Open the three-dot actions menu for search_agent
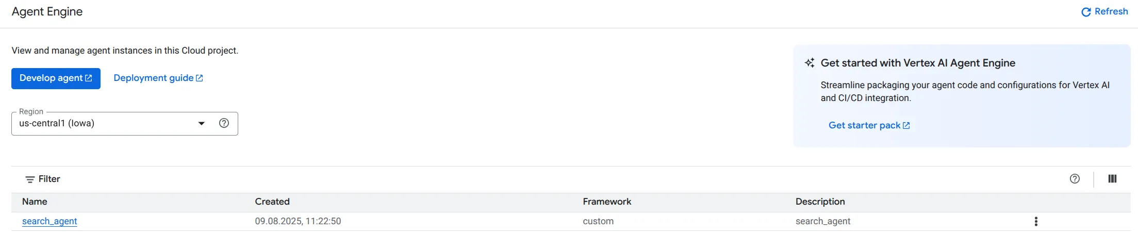This screenshot has height=250, width=1138. (x=1036, y=222)
